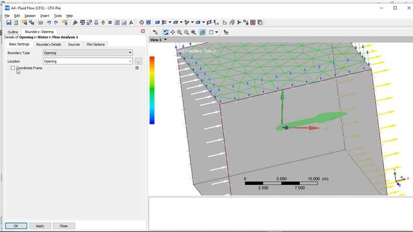Click the Save case icon

click(8, 23)
